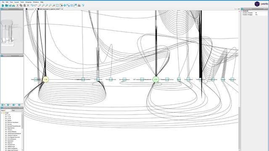Viewport: 269px width, 151px height.
Task: Show Neighborhood view with first neighborhood button
Action: 3,105
